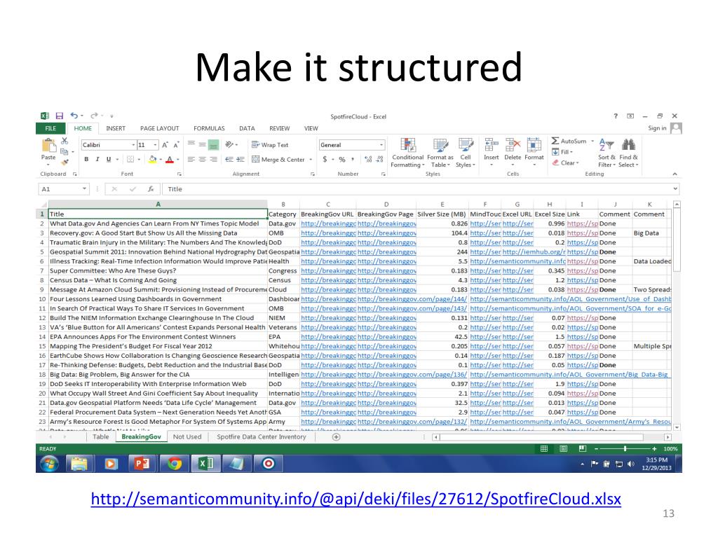Click the New Sheet plus icon
718x538 pixels.
336,437
